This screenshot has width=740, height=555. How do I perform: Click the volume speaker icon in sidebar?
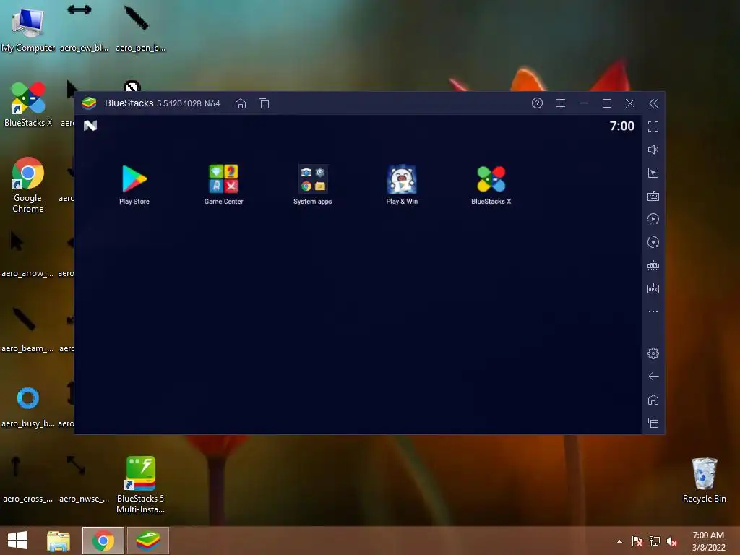pos(653,150)
